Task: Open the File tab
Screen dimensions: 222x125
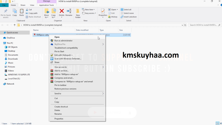Action: pyautogui.click(x=4, y=5)
